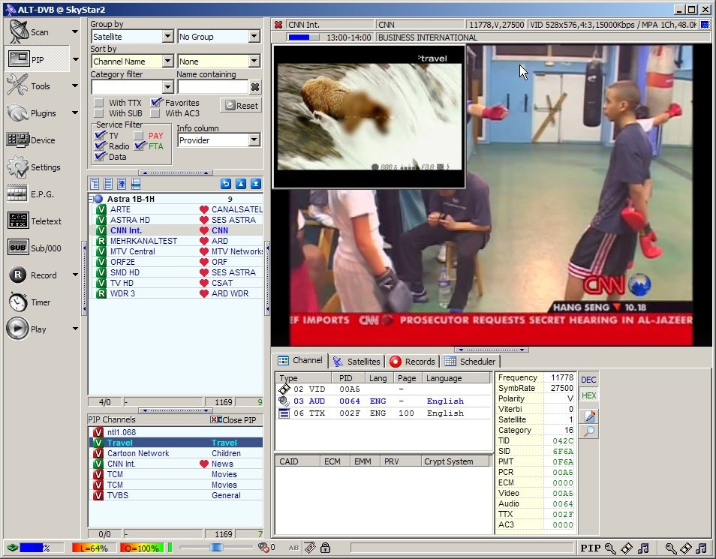This screenshot has width=716, height=559.
Task: Click the jump-to-top blue list icon
Action: coord(241,184)
